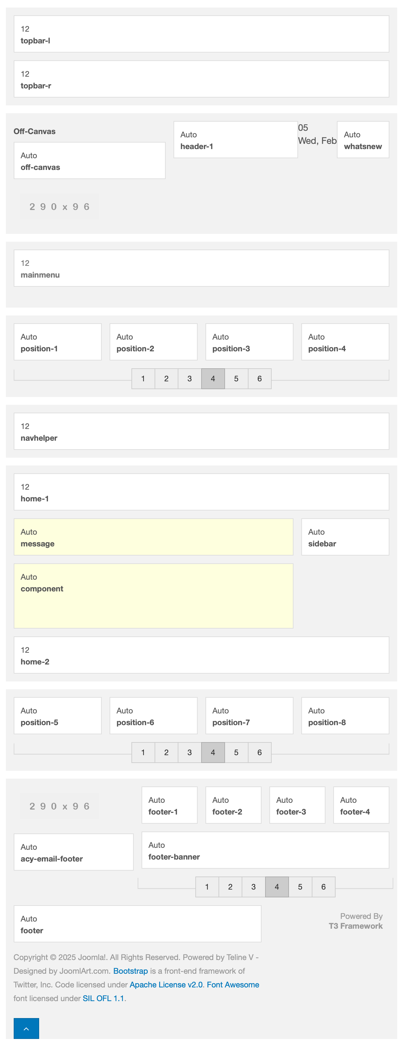Set footer columns to 3
Screen dimensions: 407x1052
(x=253, y=887)
